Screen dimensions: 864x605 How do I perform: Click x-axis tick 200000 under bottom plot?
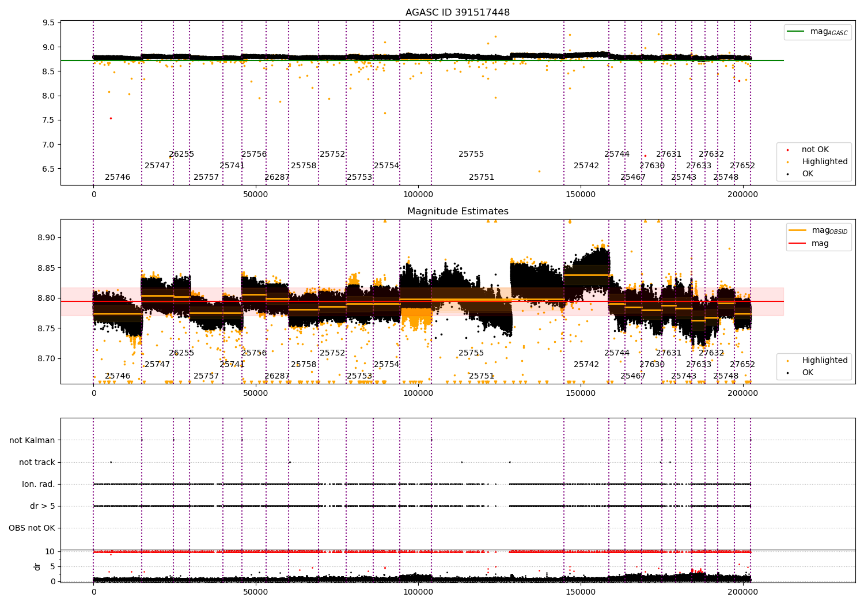(742, 592)
